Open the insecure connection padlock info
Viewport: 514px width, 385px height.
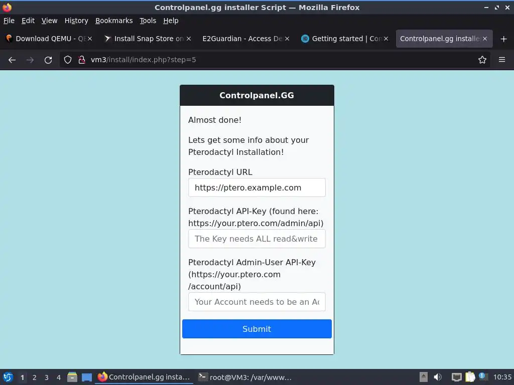(82, 60)
